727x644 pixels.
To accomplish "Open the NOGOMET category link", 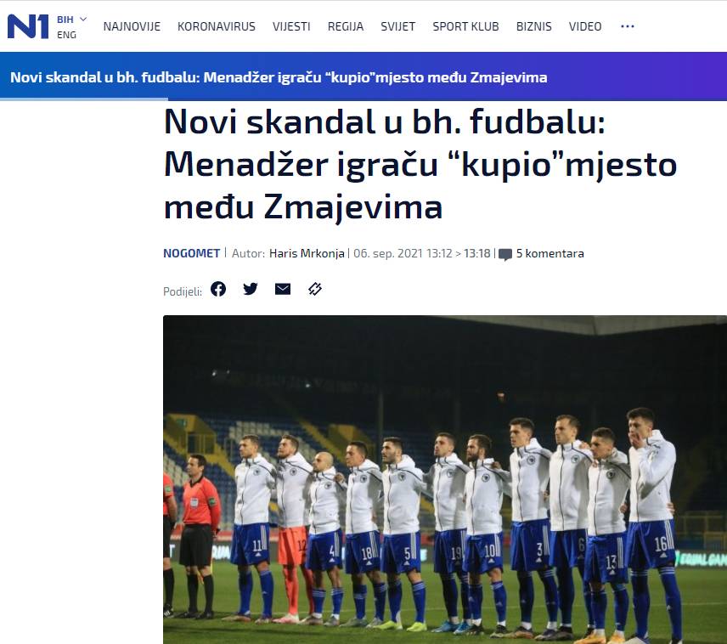I will pos(191,253).
